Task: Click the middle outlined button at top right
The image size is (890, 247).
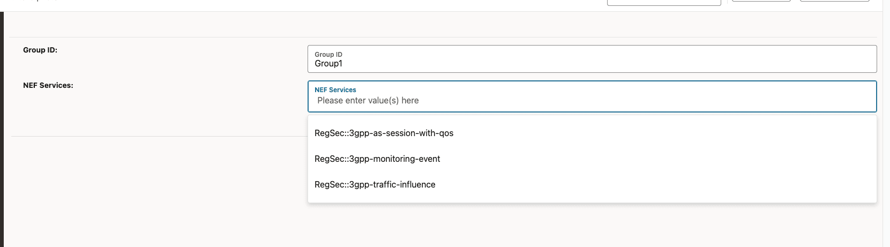Action: (x=761, y=1)
